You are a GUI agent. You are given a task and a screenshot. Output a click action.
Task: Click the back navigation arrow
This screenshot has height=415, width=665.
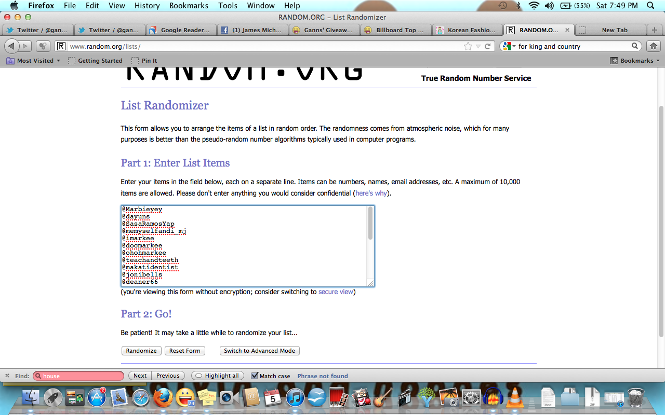pos(11,46)
